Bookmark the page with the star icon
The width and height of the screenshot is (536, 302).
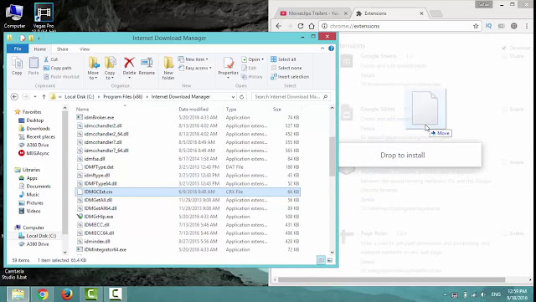(476, 26)
